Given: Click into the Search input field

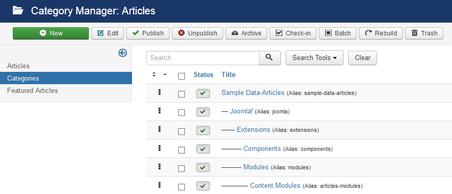Looking at the screenshot, I should tap(203, 58).
